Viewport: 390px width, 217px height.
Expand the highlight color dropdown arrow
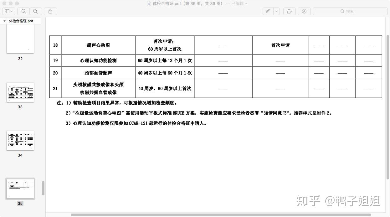tap(276, 11)
